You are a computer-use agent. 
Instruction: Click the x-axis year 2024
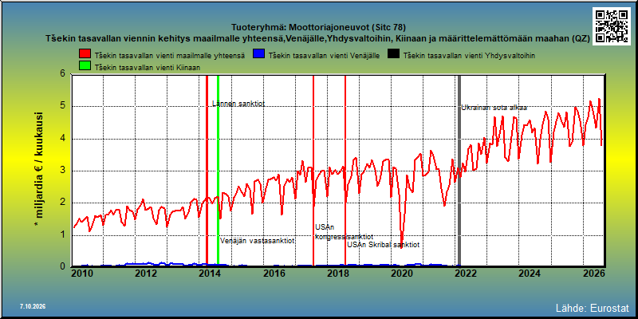[529, 274]
